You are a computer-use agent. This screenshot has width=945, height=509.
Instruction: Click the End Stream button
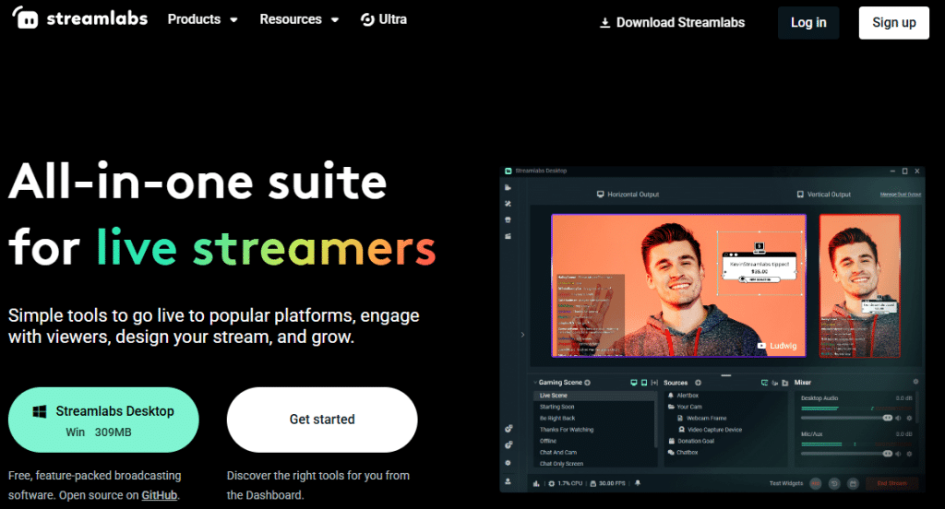pos(892,483)
